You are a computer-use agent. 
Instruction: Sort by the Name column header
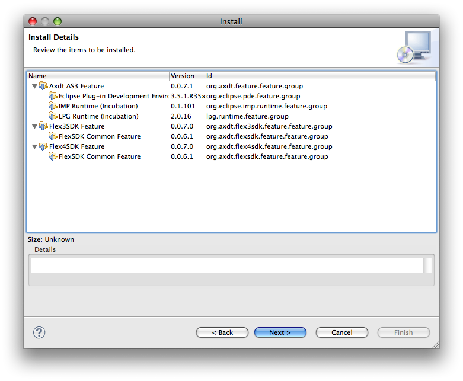click(x=98, y=76)
